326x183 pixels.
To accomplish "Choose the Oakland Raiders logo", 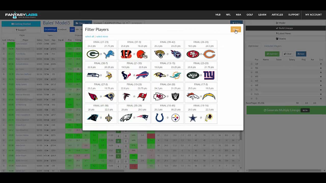I will coord(175,97).
